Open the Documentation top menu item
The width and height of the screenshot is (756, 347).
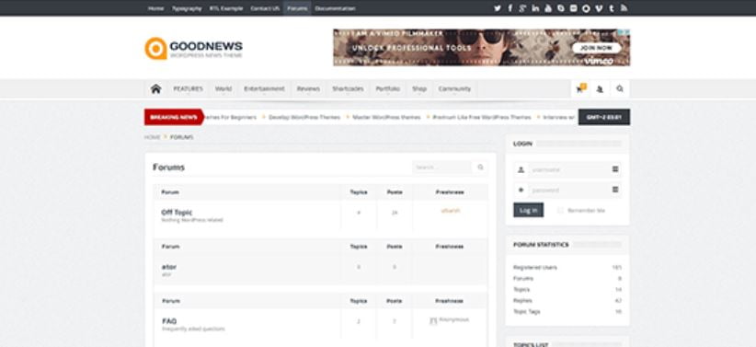point(335,8)
